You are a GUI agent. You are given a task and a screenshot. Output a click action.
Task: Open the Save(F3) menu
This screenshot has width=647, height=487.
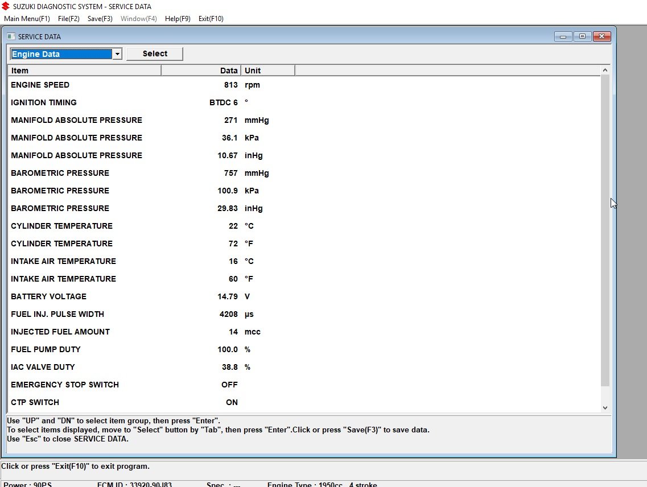(x=100, y=19)
